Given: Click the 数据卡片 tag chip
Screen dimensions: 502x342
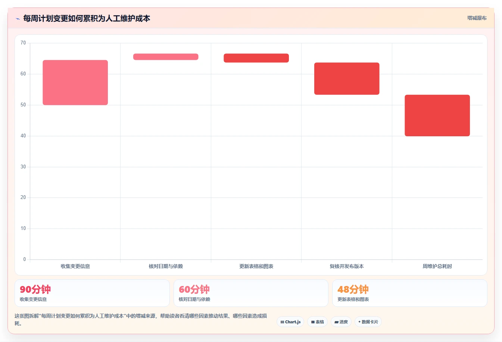Looking at the screenshot, I should point(368,322).
